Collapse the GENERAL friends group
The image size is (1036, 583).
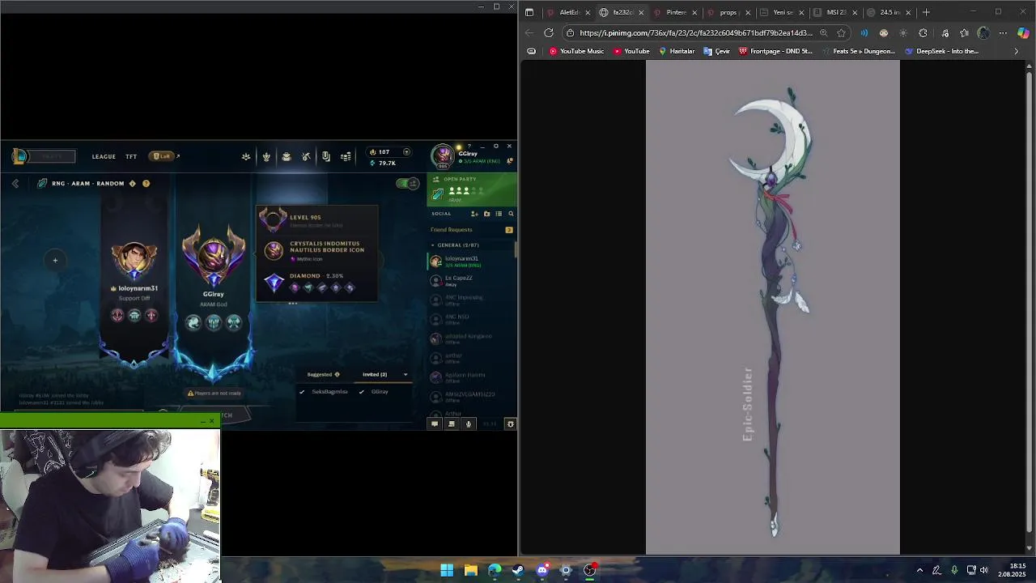[433, 245]
